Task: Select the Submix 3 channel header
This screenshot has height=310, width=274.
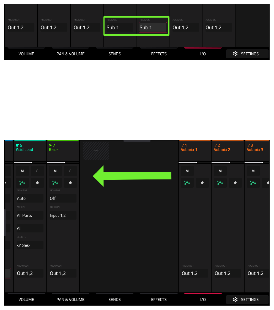Action: point(257,151)
